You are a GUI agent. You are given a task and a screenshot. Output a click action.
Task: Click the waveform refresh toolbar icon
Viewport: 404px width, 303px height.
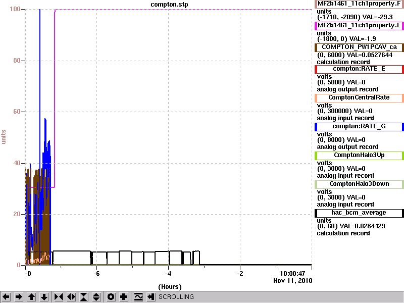pos(138,297)
